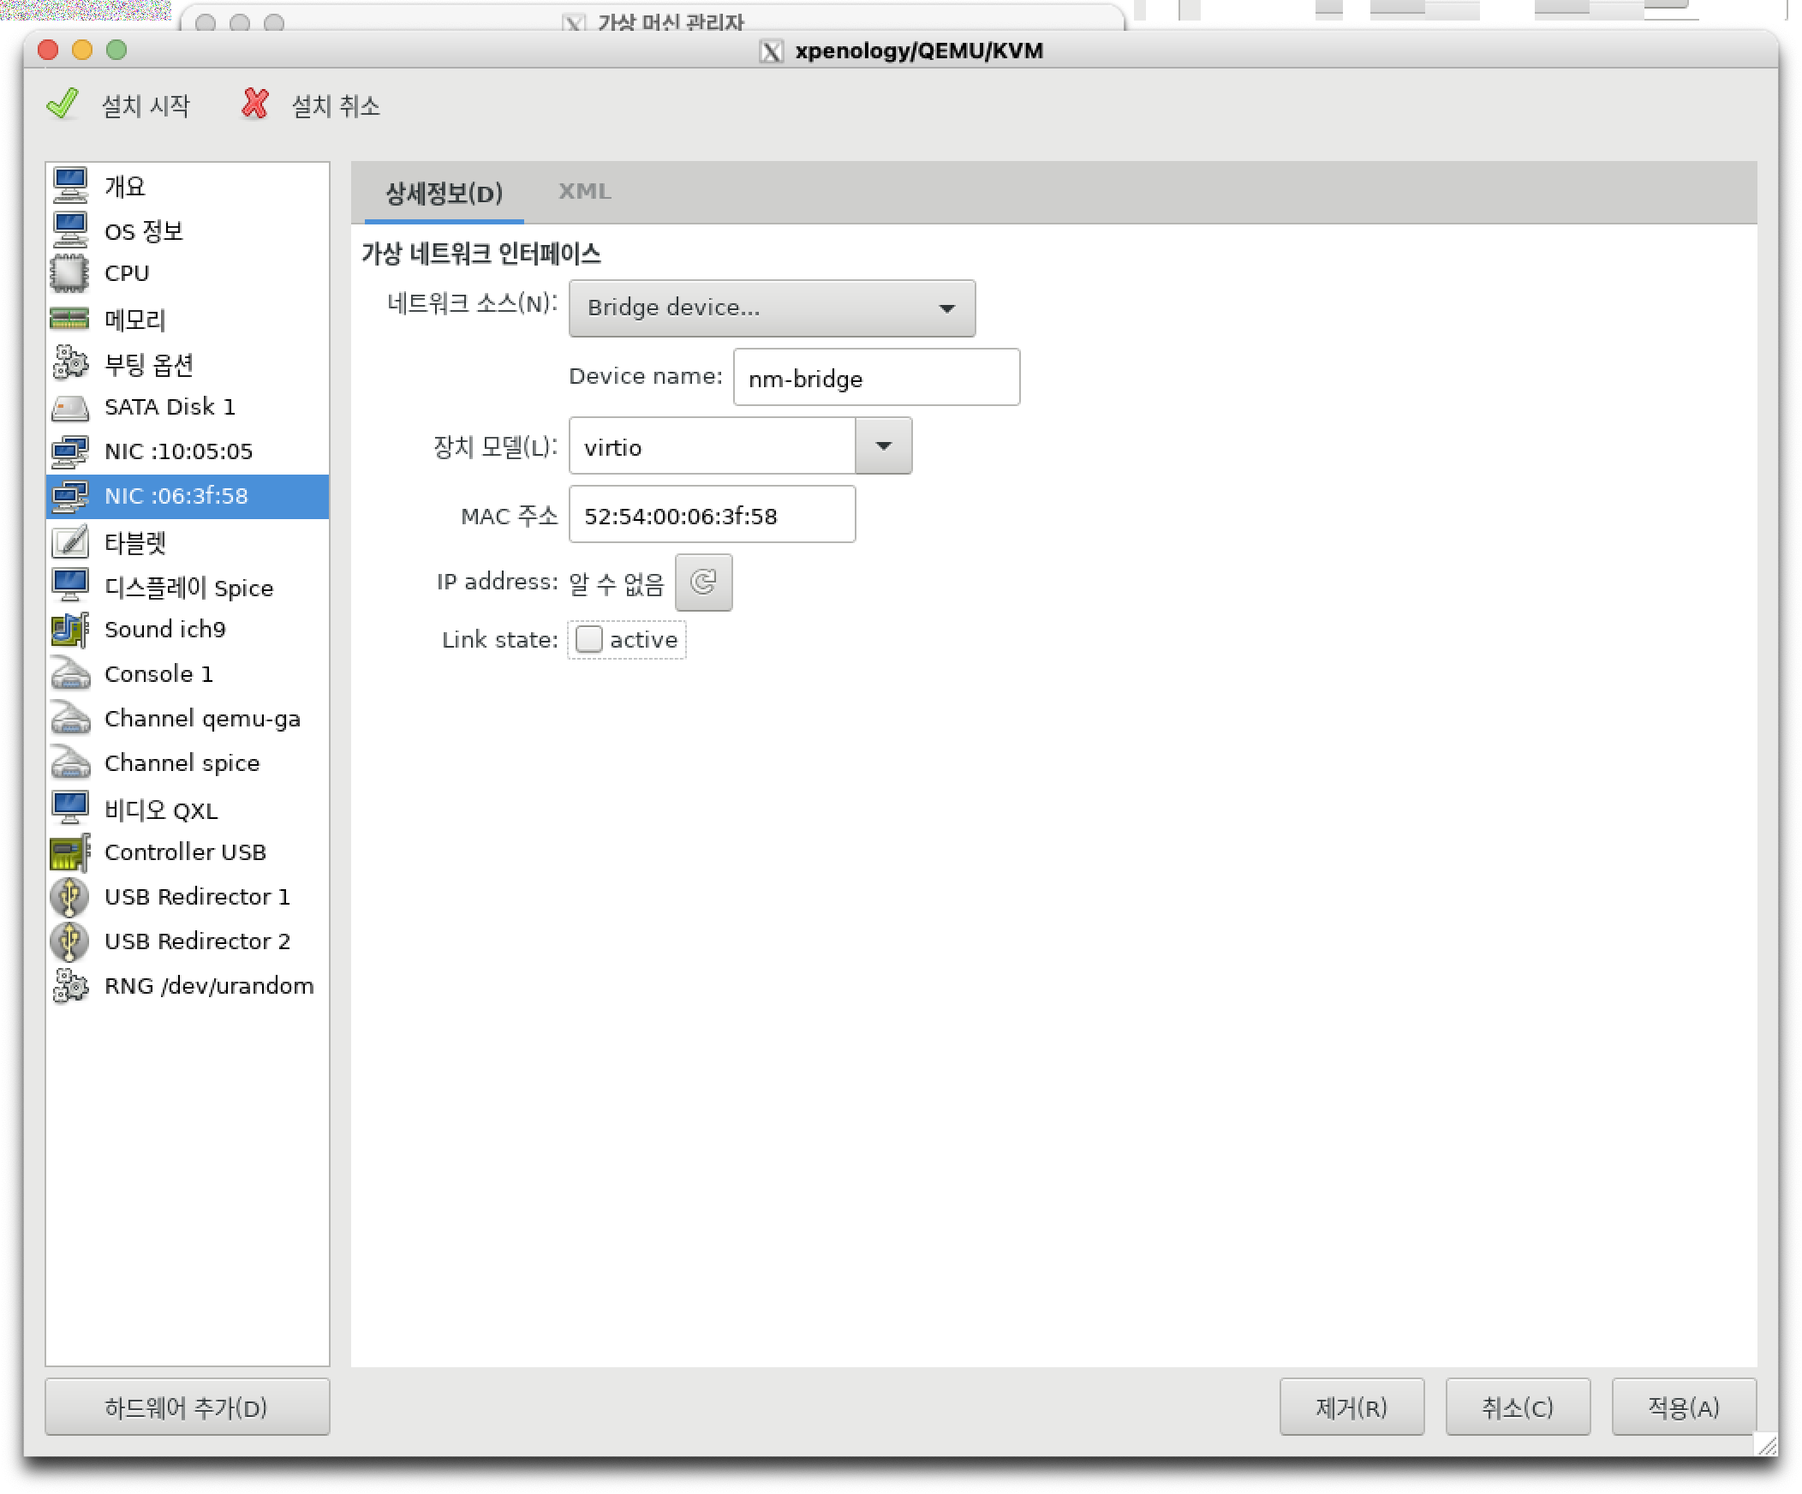Viewport: 1802px width, 1494px height.
Task: Select the CPU chip icon in sidebar
Action: click(x=69, y=274)
